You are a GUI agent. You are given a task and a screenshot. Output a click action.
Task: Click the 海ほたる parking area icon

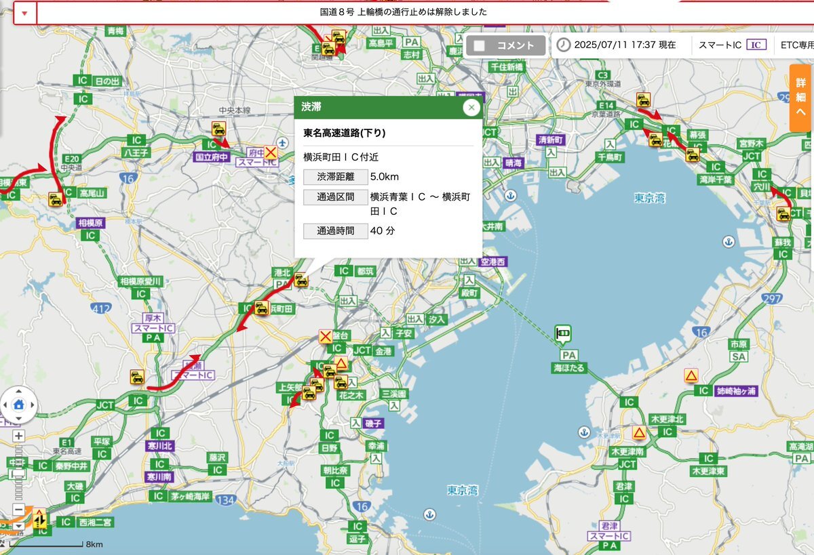(563, 333)
